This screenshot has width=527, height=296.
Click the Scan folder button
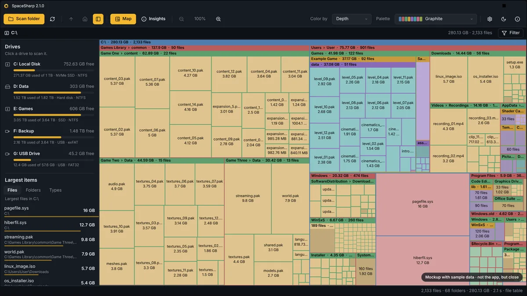pos(24,19)
